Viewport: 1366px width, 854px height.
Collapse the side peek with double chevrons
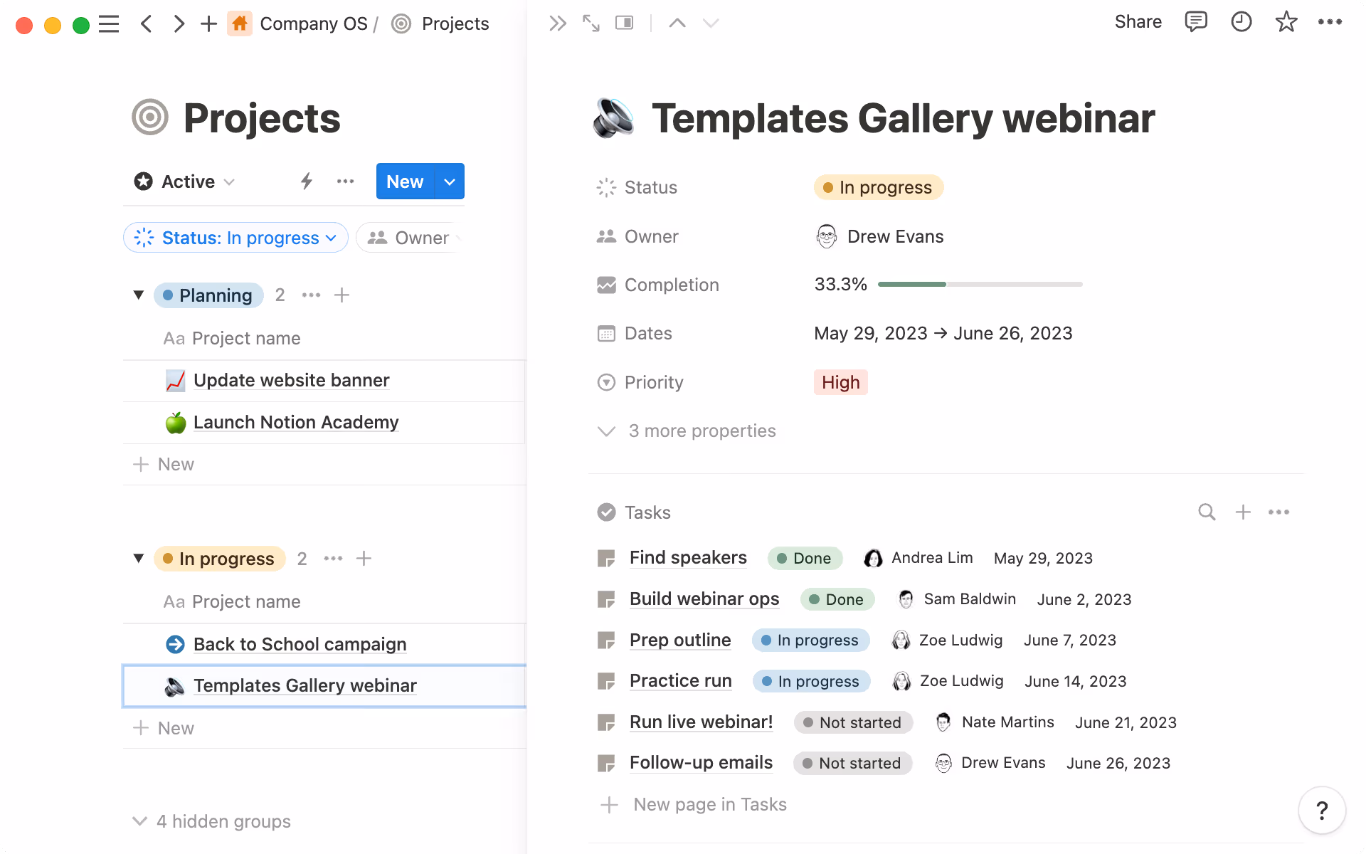tap(558, 23)
